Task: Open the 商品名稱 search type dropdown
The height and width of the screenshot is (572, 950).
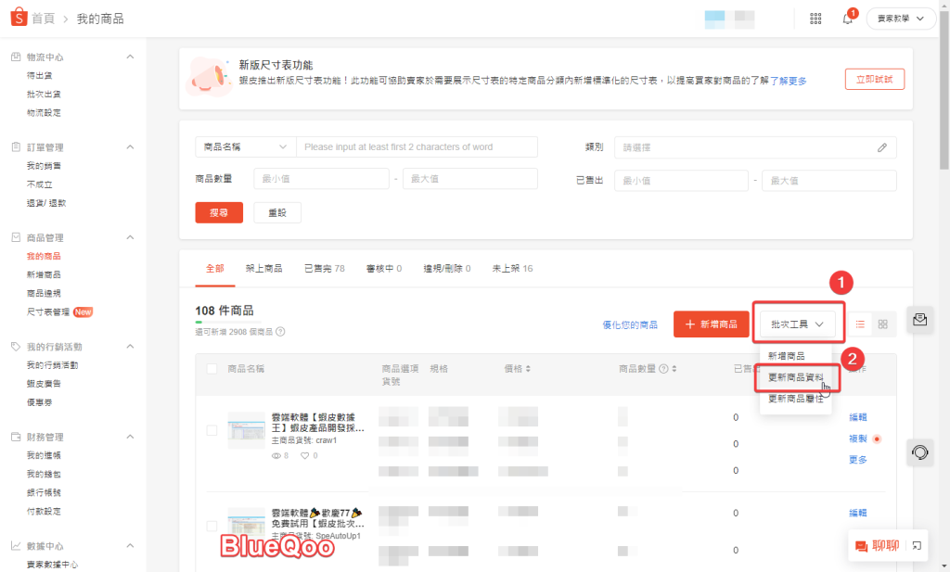Action: coord(245,147)
